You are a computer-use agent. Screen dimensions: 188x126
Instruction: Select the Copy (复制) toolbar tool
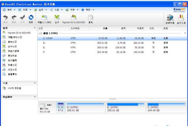coord(90,19)
